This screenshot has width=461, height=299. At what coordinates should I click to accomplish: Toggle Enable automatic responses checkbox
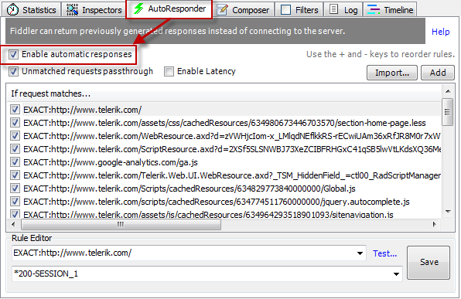point(13,54)
